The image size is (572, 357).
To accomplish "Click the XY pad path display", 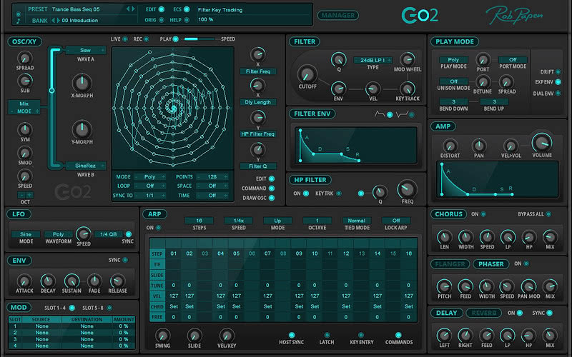I will pos(172,108).
